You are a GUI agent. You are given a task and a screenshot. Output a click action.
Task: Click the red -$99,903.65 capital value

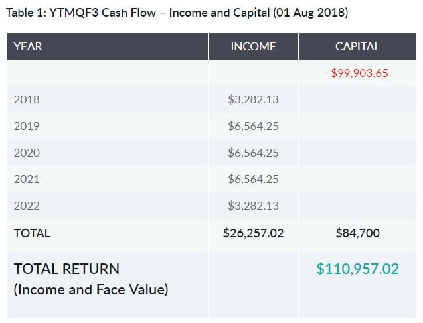click(x=357, y=73)
